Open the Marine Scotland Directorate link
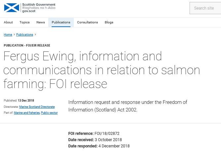Screen dimensions: 221x154 pyautogui.click(x=37, y=107)
